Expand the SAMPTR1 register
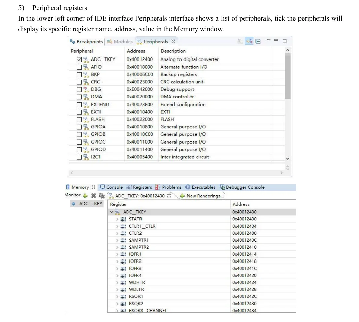Screen dimensions: 359x322 (117, 240)
